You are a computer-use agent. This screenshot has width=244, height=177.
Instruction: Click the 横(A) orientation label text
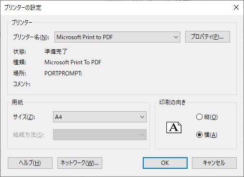click(x=211, y=135)
